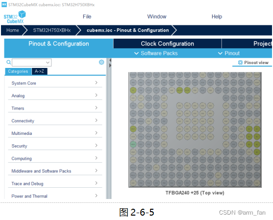Expand the Security category

click(x=55, y=146)
